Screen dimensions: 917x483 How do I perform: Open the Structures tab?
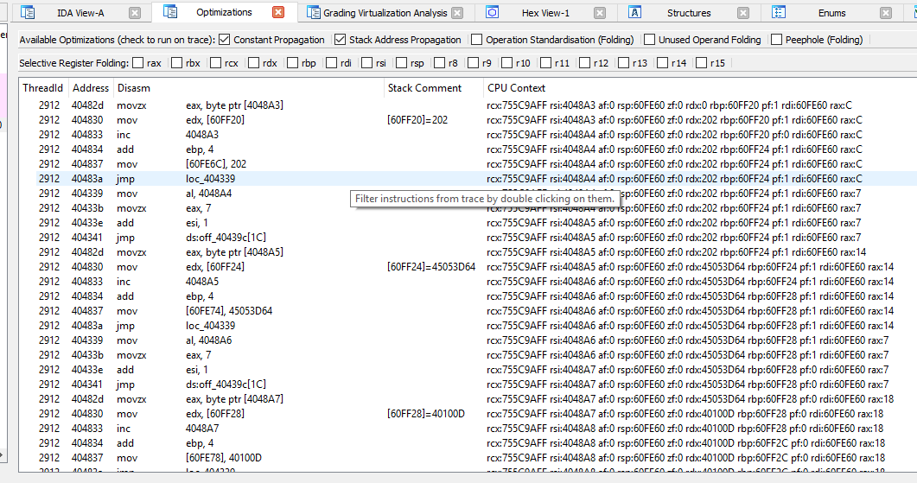[x=689, y=13]
